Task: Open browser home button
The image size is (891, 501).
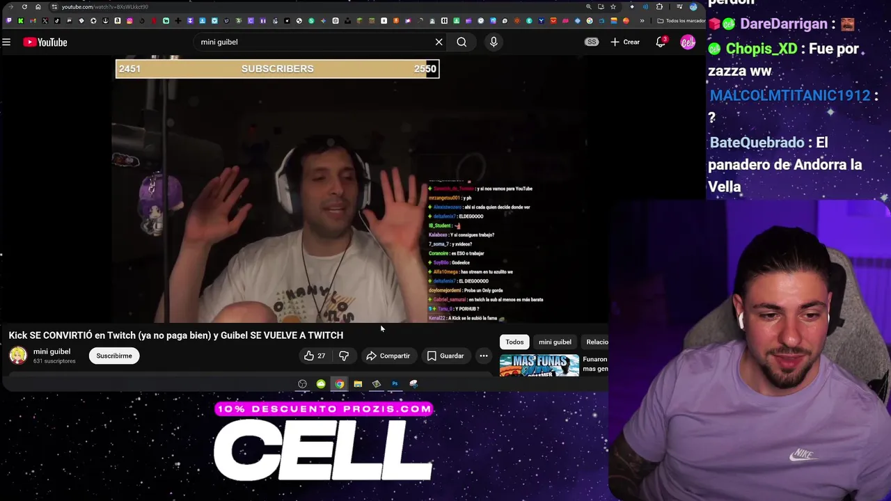Action: pyautogui.click(x=38, y=7)
